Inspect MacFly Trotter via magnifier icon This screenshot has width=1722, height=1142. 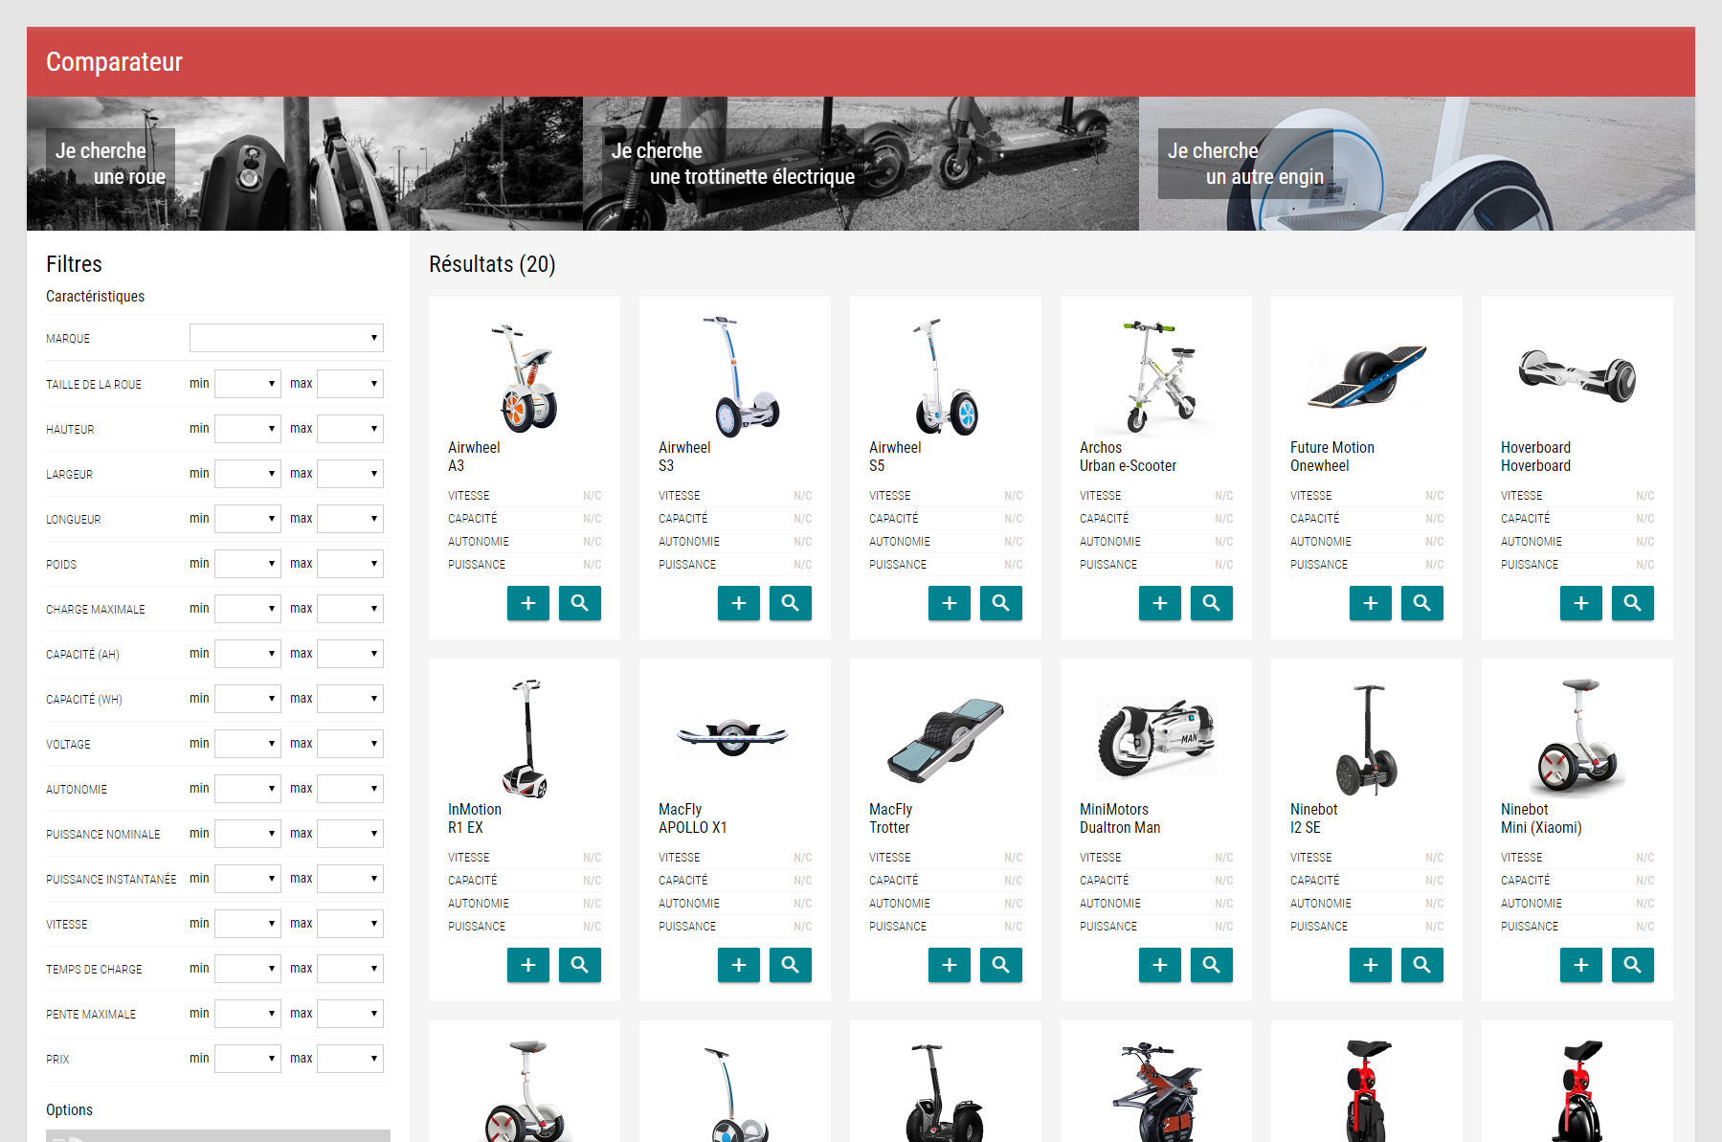pos(1001,965)
